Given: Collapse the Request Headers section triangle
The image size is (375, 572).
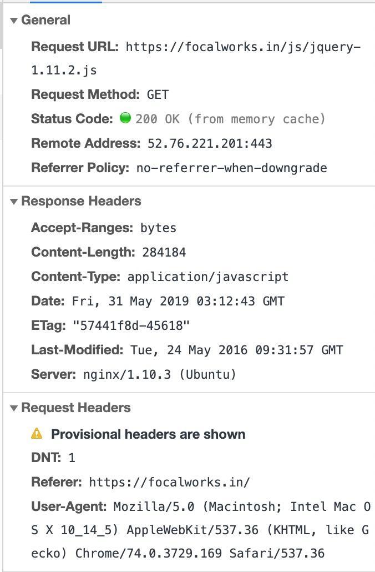Looking at the screenshot, I should coord(14,408).
